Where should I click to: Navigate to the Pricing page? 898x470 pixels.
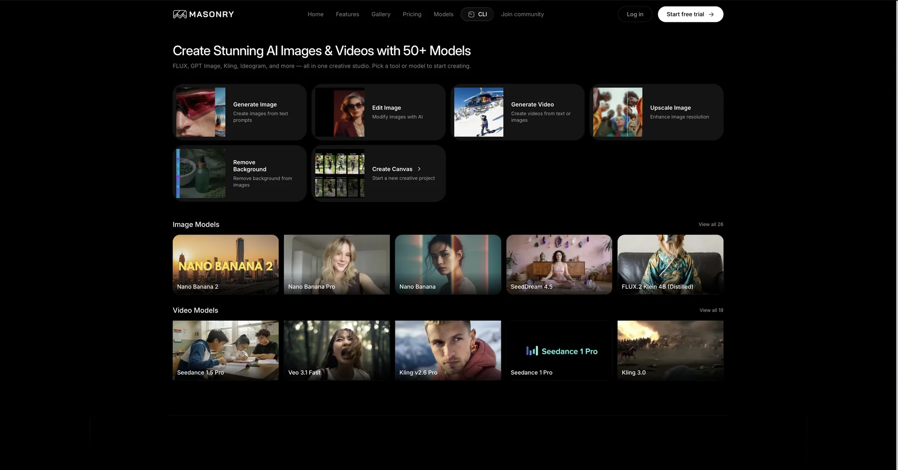tap(412, 14)
